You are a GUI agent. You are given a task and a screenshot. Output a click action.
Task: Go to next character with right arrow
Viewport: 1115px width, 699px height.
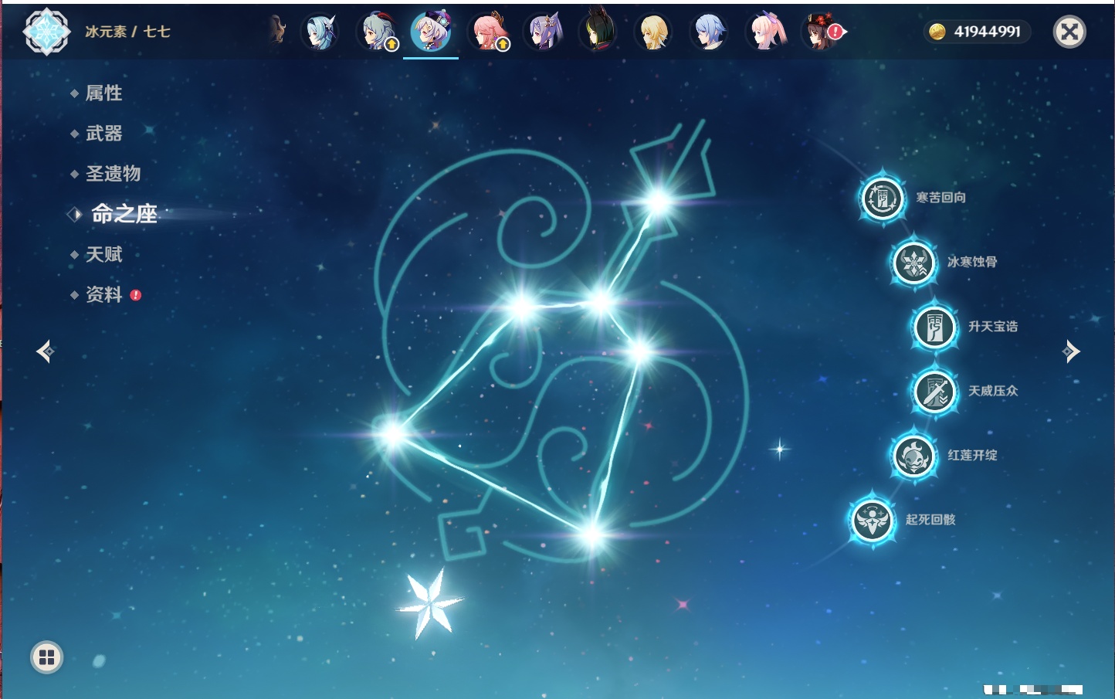click(1071, 351)
